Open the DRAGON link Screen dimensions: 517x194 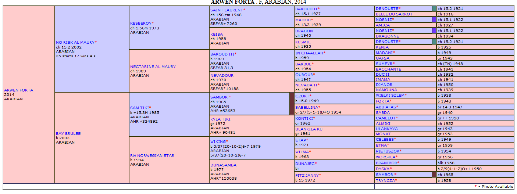[304, 31]
